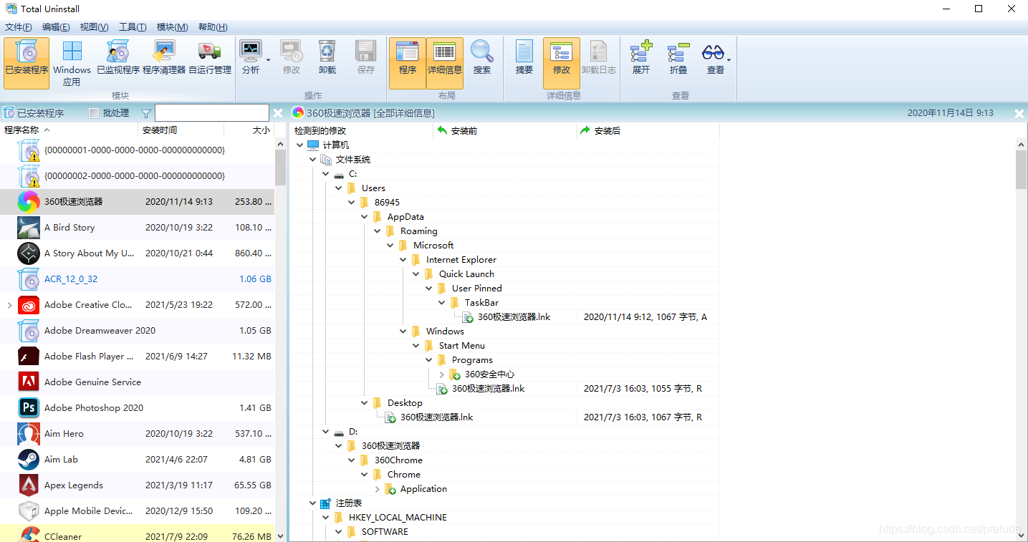Open the 已安装程序 module
Image resolution: width=1028 pixels, height=542 pixels.
point(27,63)
